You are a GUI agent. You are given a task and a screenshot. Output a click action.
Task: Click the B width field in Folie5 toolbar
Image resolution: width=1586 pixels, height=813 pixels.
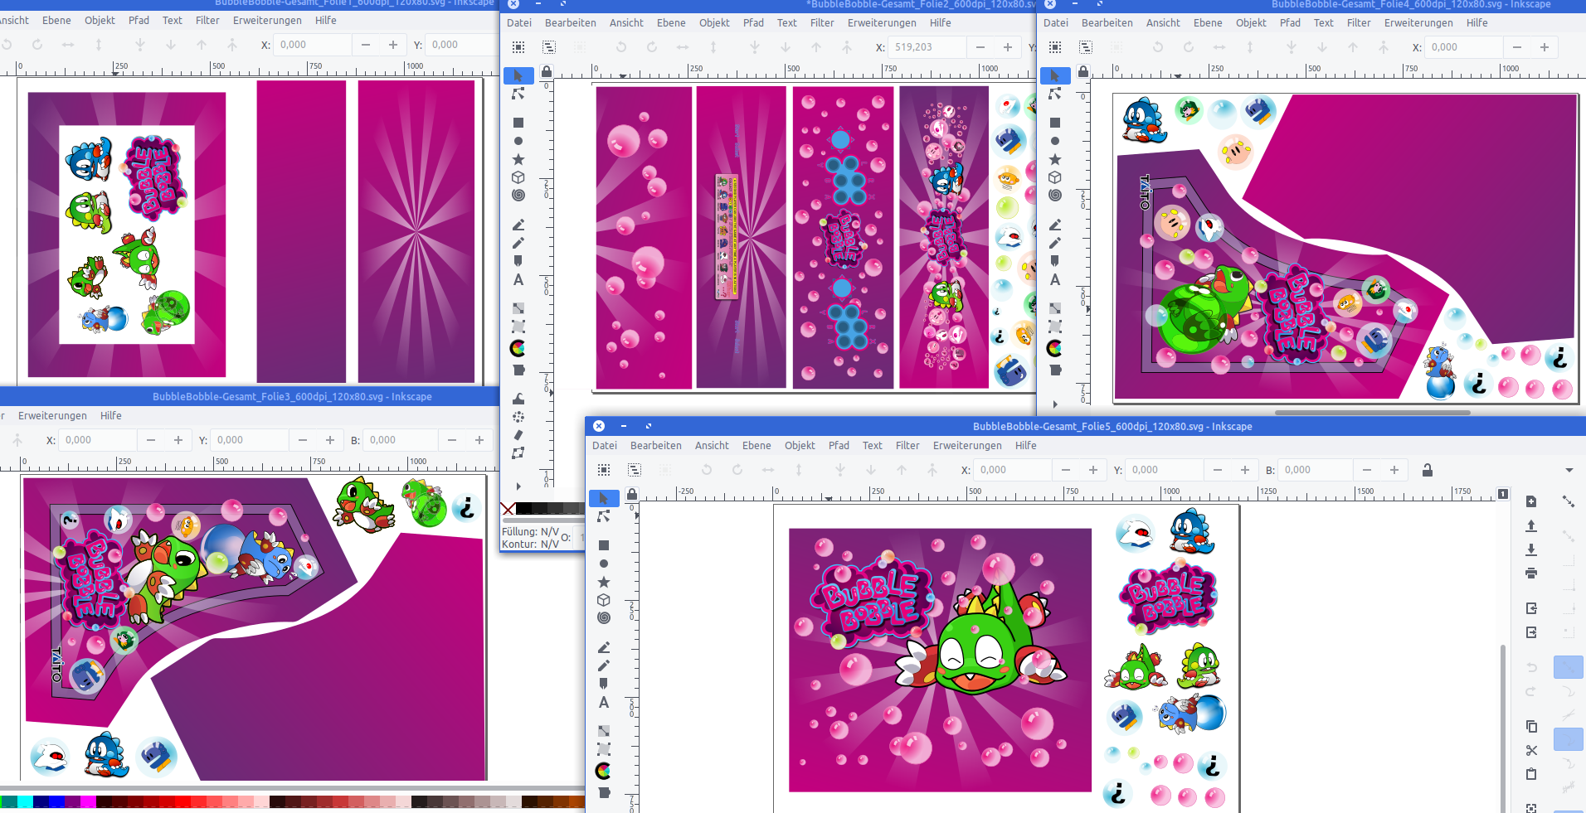click(x=1316, y=470)
